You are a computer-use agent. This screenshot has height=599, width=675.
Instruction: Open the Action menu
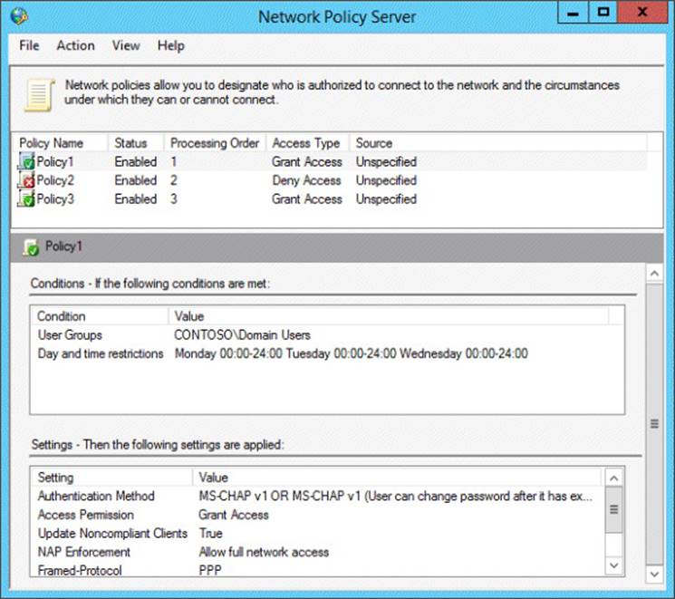75,45
